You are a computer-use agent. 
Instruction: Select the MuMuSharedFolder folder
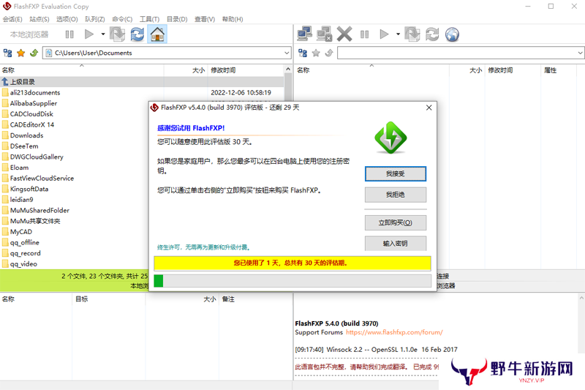39,210
